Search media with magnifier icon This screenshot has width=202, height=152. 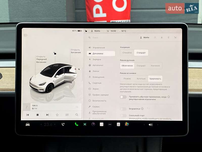[77, 115]
